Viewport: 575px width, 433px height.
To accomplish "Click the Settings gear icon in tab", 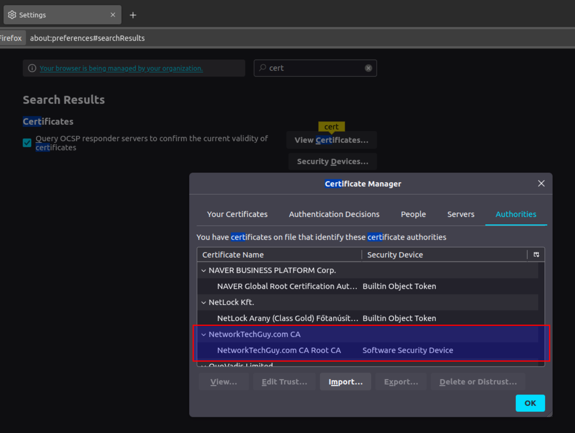I will (x=12, y=15).
